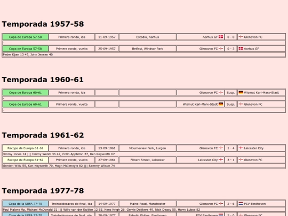The image size is (288, 216).
Task: Click Glenavon's flag in the Copa 60-61 vuelta row
Action: pos(241,104)
